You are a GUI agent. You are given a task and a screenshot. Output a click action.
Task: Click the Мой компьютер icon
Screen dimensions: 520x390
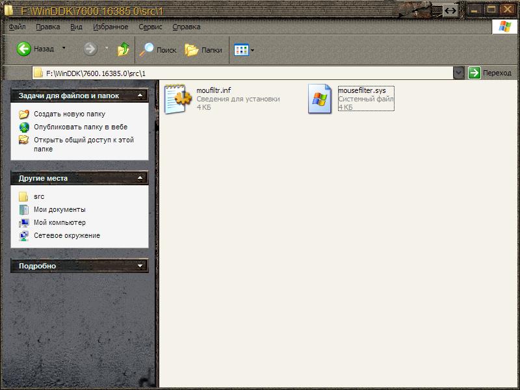click(23, 222)
